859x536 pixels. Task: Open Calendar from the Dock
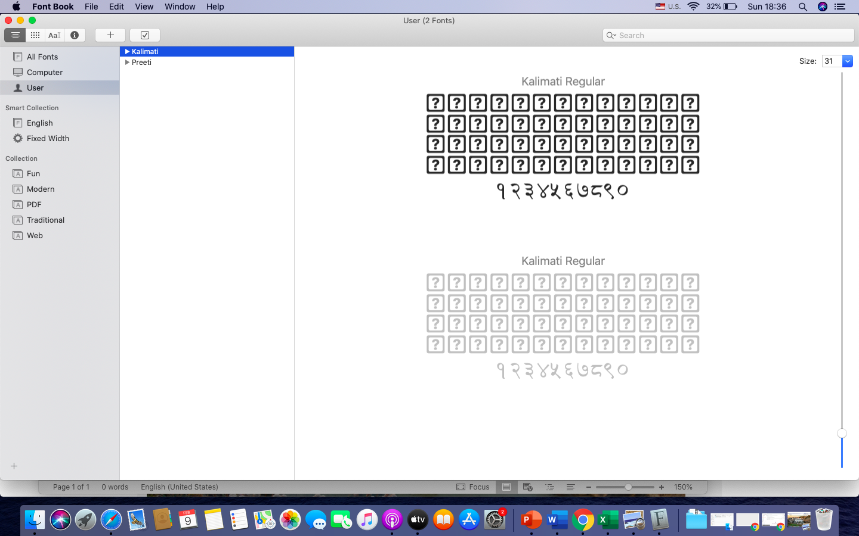click(x=188, y=519)
